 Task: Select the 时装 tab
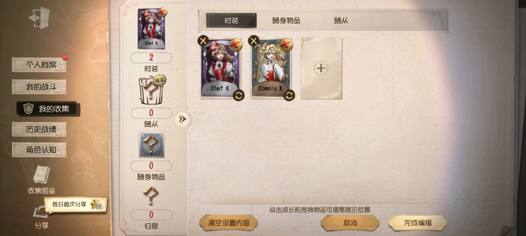point(231,20)
